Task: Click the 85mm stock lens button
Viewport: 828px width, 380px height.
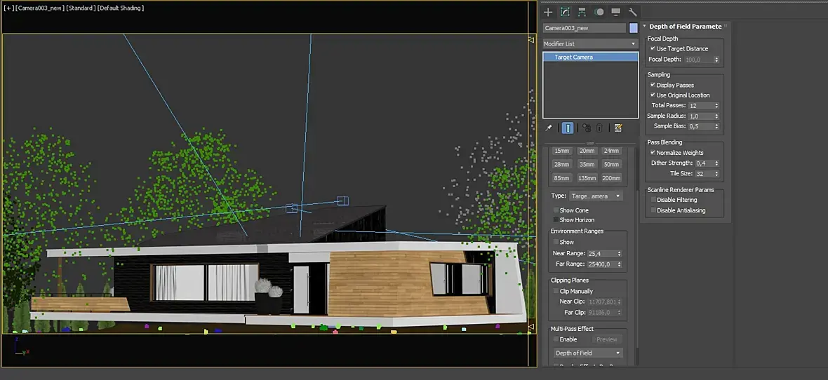Action: (561, 178)
